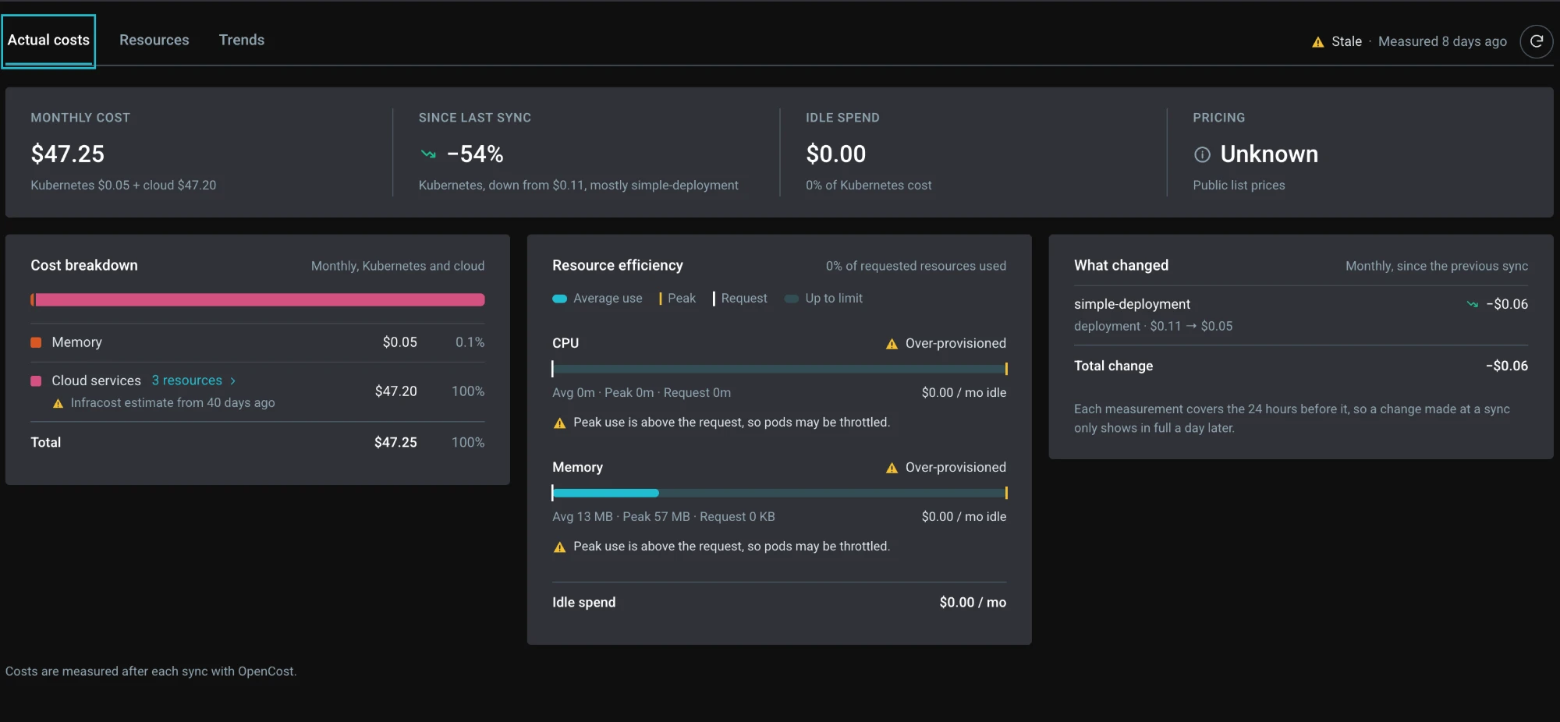Click the Memory orange color swatch
This screenshot has height=722, width=1560.
[36, 342]
